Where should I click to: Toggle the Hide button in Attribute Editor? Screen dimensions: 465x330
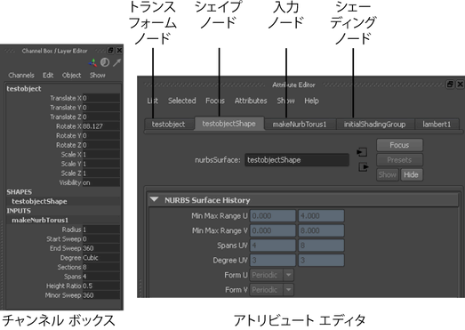(411, 174)
